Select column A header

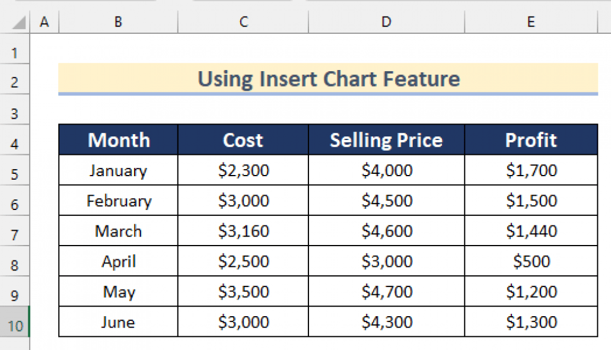click(44, 22)
